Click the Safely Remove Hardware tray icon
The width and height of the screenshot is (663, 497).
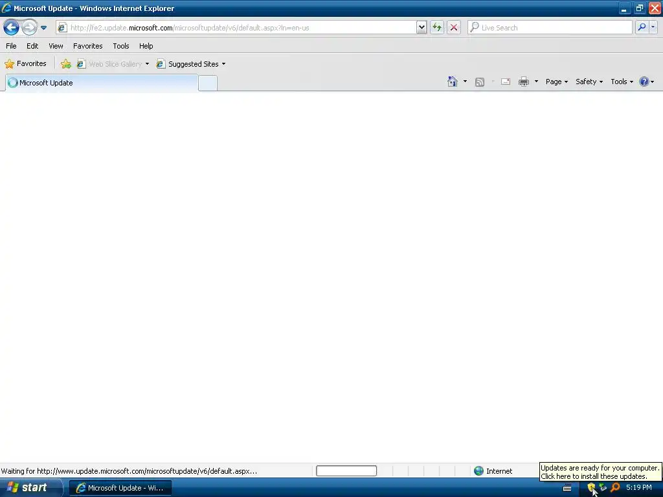point(603,487)
